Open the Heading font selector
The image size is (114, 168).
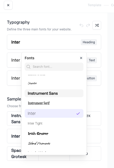[x=54, y=42]
